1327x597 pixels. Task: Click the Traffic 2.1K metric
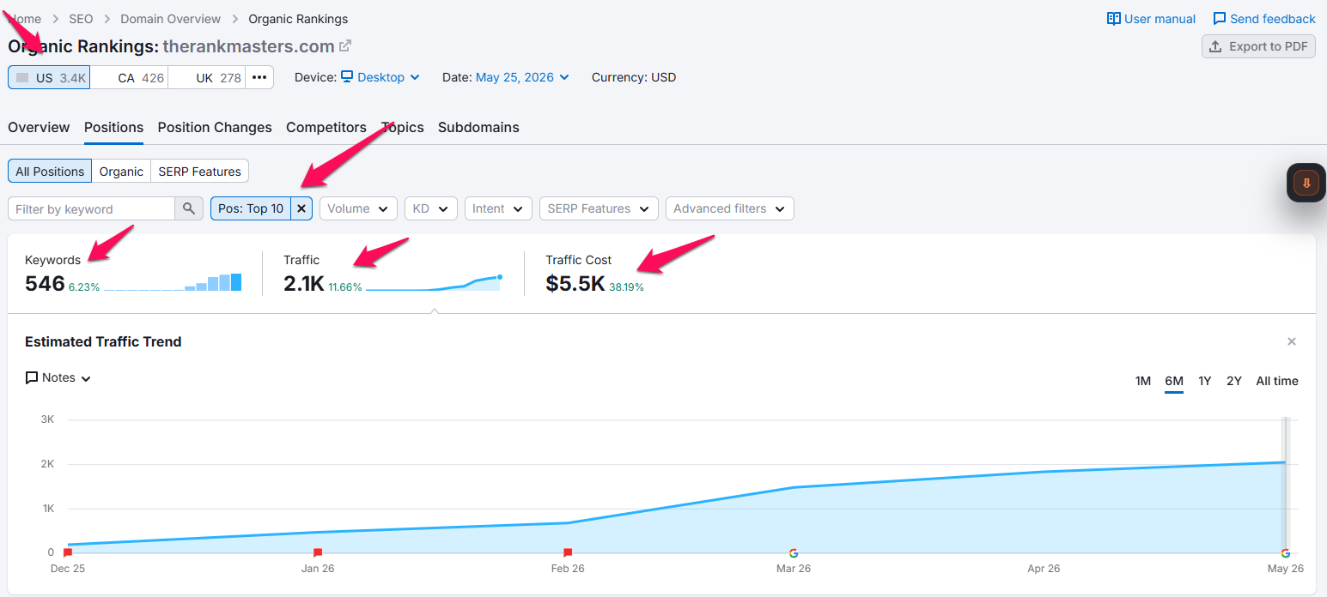click(304, 283)
